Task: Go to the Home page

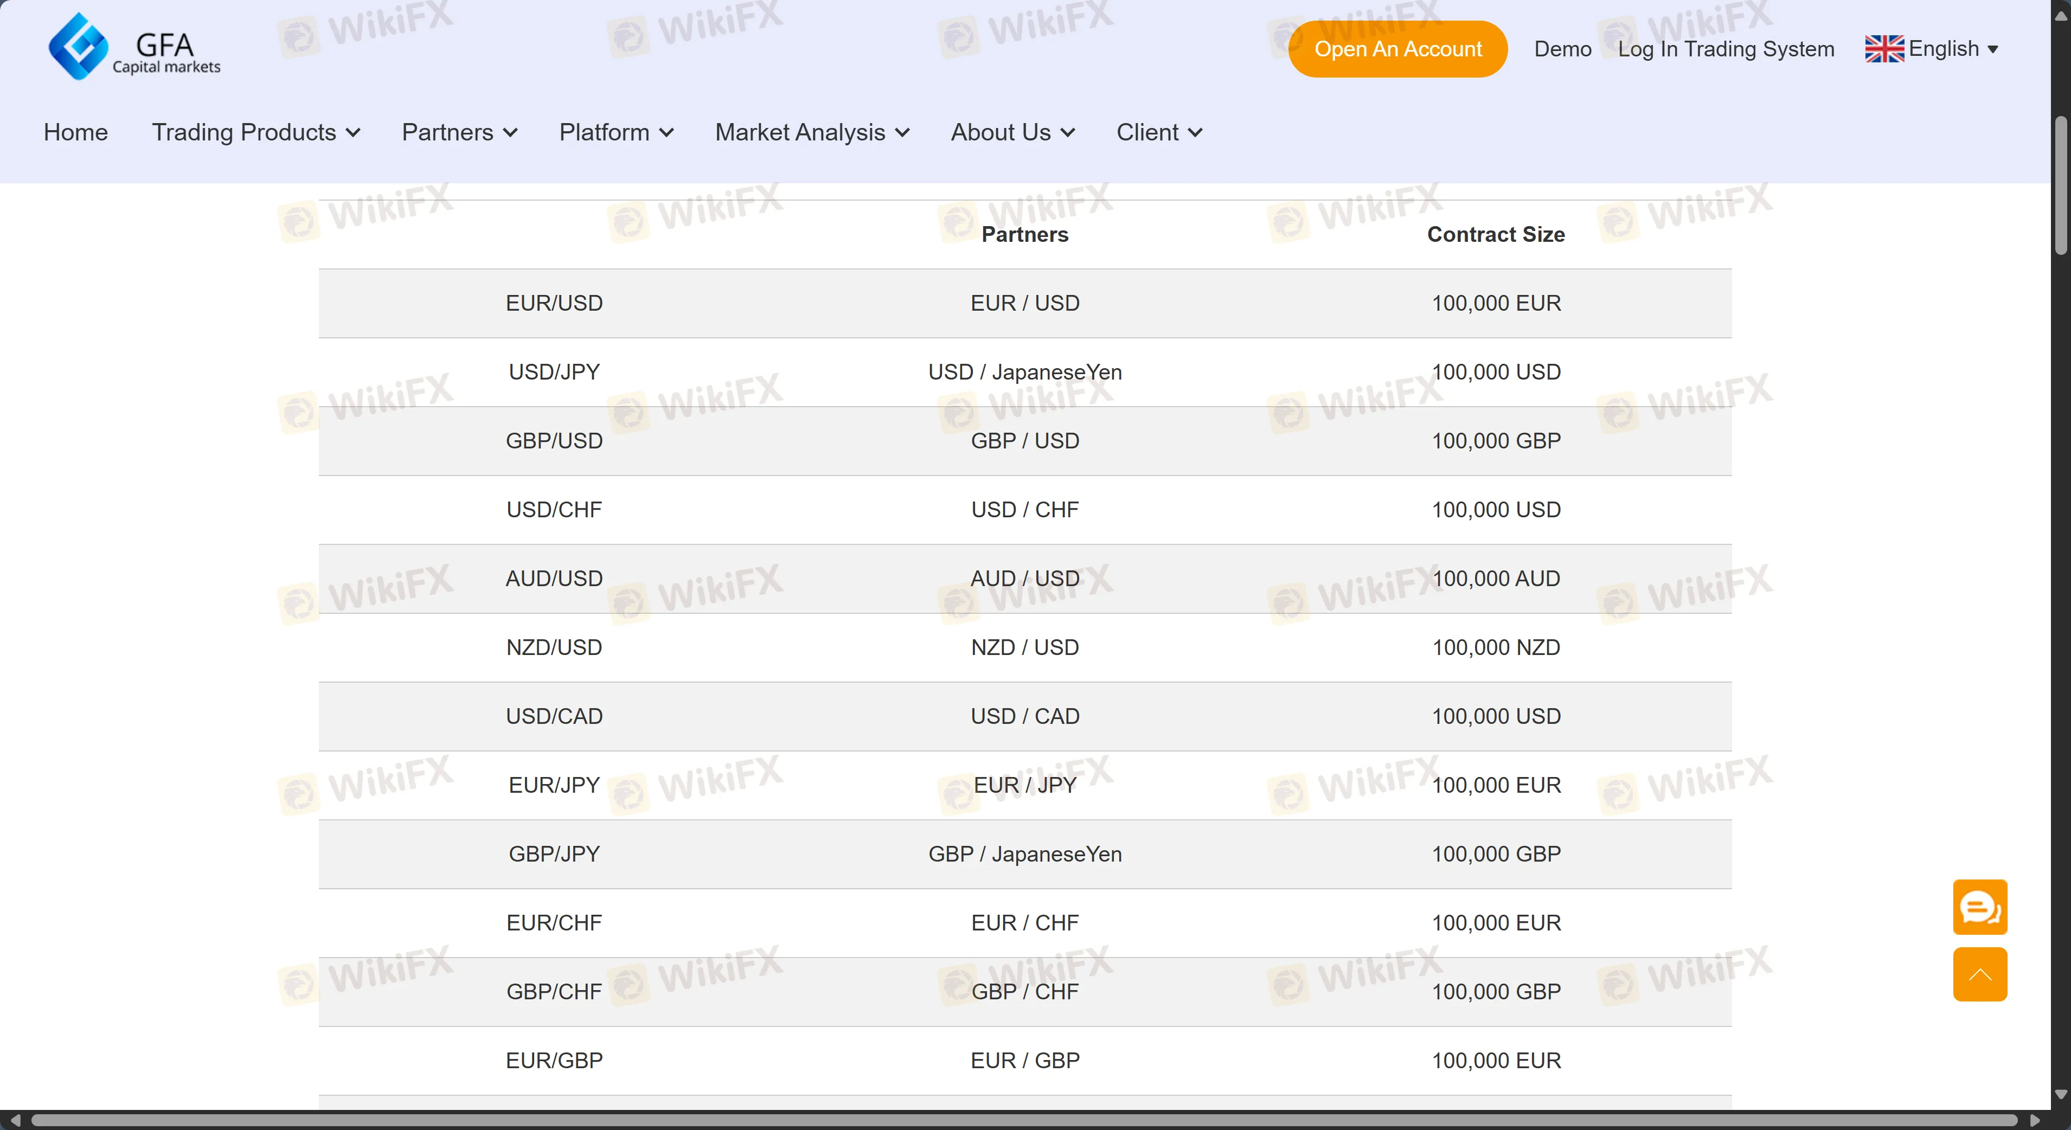Action: point(75,133)
